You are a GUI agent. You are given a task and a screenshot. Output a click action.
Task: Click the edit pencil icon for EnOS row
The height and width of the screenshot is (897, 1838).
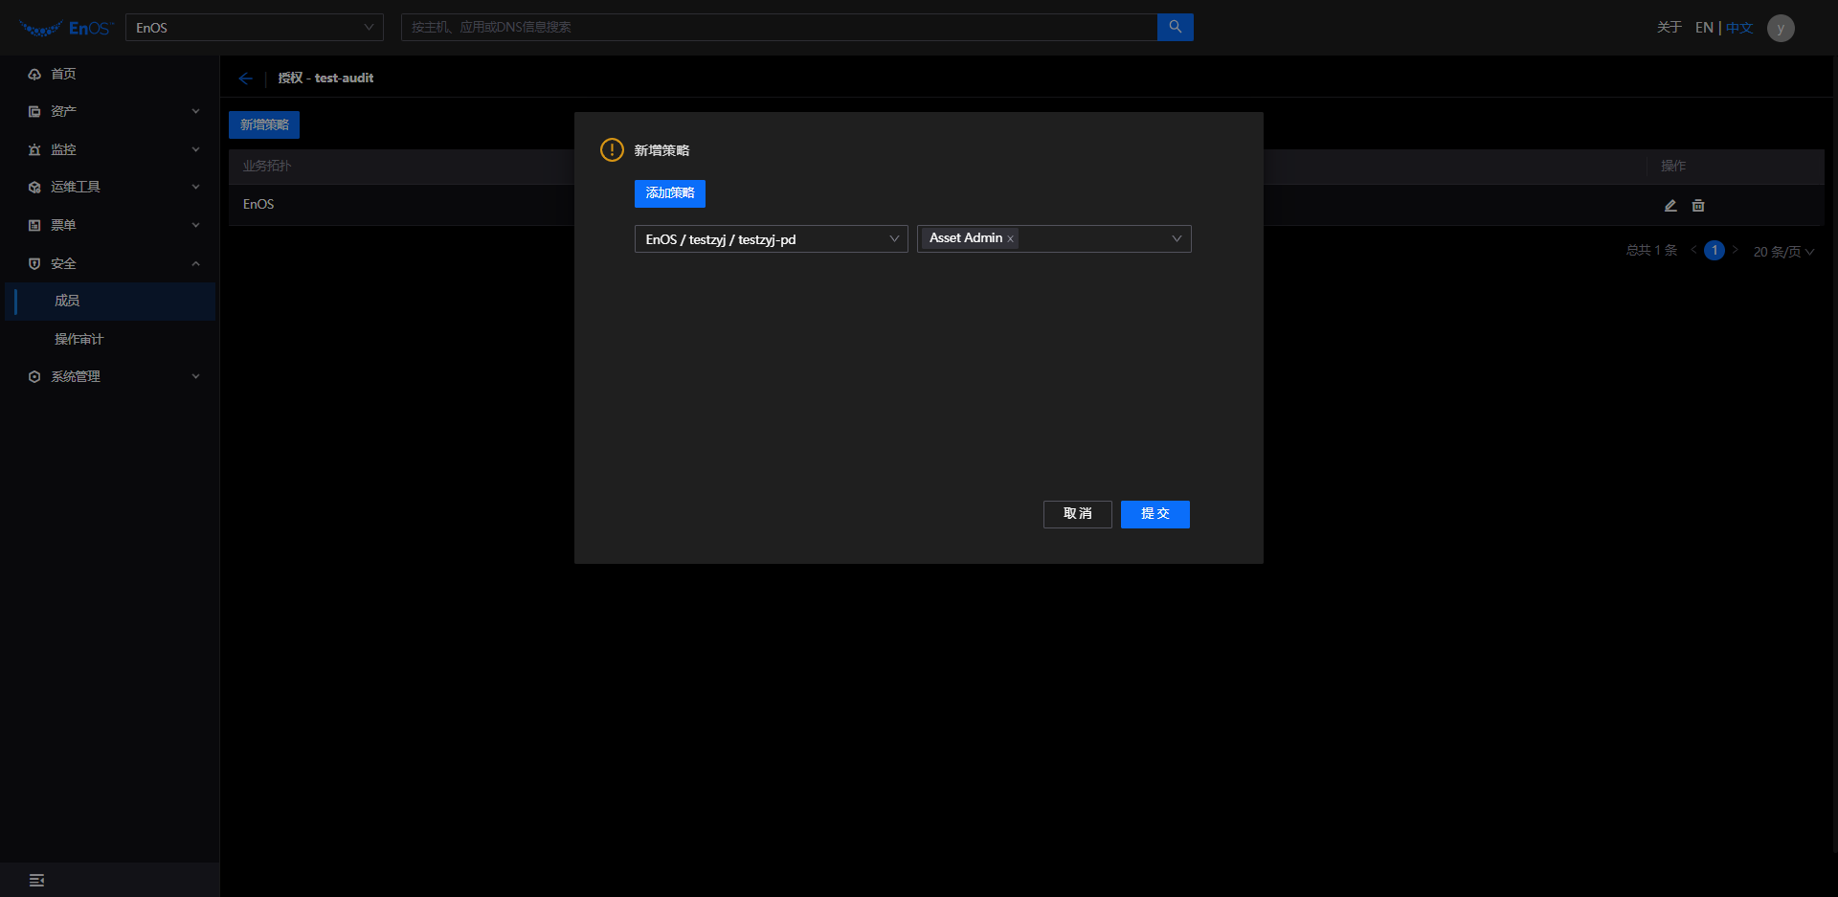(x=1670, y=205)
